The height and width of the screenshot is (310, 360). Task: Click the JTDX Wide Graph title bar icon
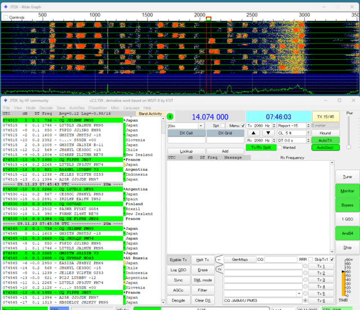click(6, 7)
